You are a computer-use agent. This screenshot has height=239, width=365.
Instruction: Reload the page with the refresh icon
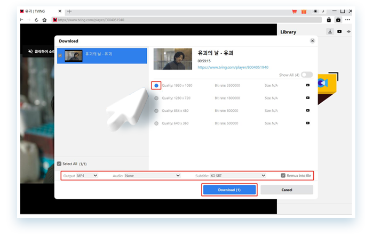tap(36, 20)
